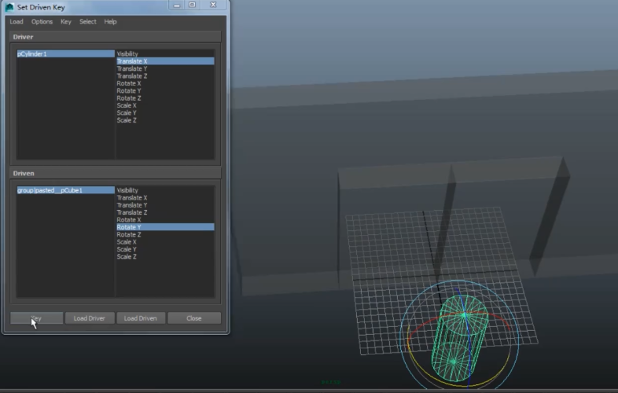Select Scale Z in Driver panel

pyautogui.click(x=165, y=120)
